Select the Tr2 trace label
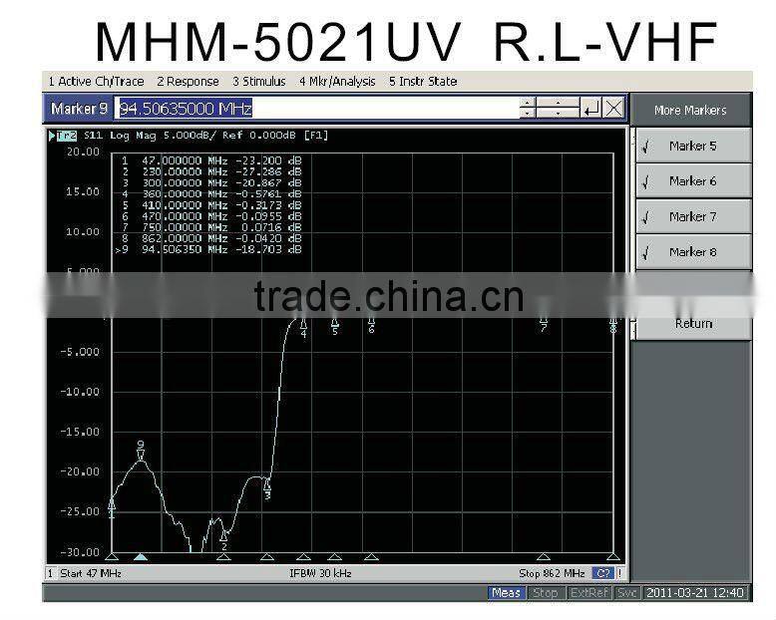This screenshot has height=620, width=776. 67,136
